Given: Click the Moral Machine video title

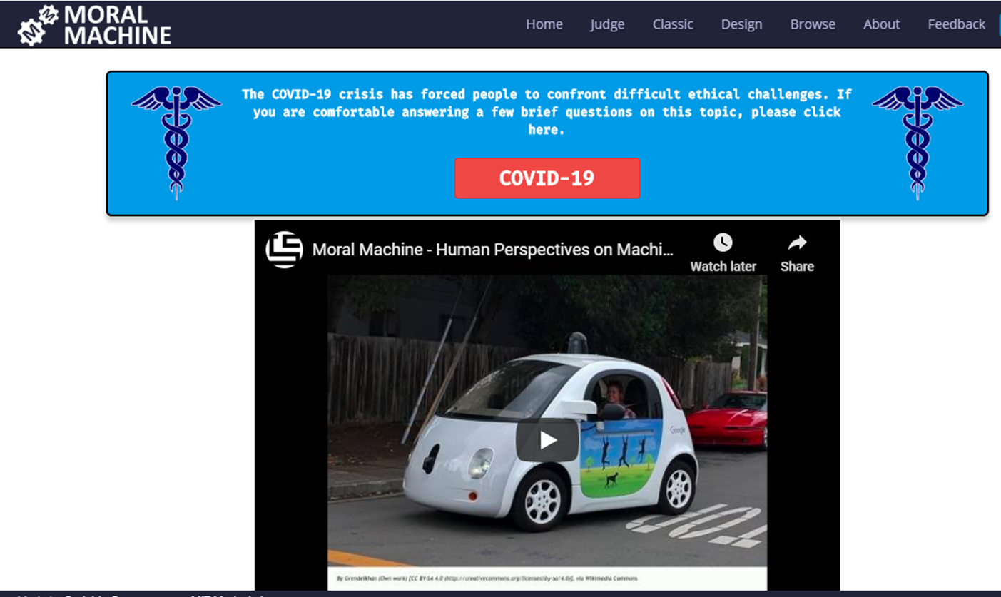Looking at the screenshot, I should [x=492, y=250].
